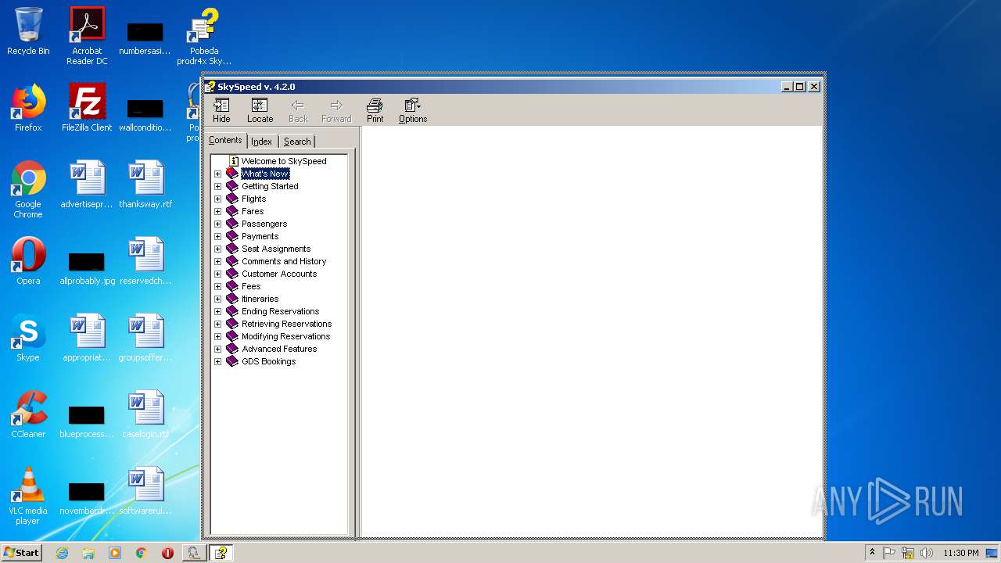Select the Customer Accounts topic label
This screenshot has width=1001, height=563.
(279, 274)
